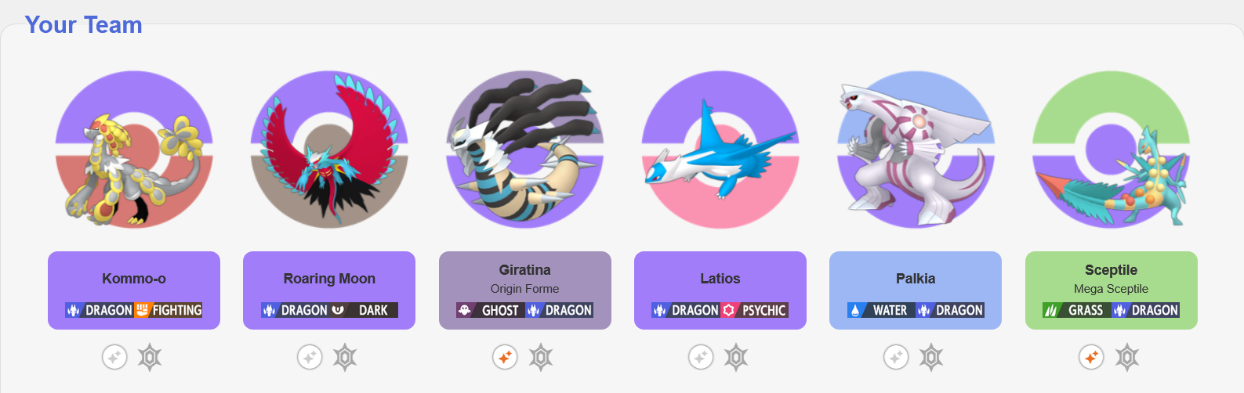The image size is (1244, 393).
Task: Toggle shiny sparkle icon under Palkia
Action: point(896,358)
